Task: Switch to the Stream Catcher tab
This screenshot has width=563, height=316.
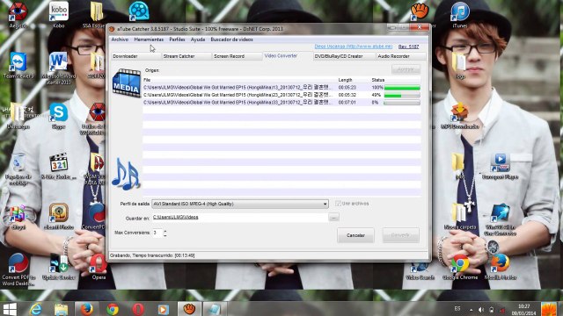Action: 186,56
